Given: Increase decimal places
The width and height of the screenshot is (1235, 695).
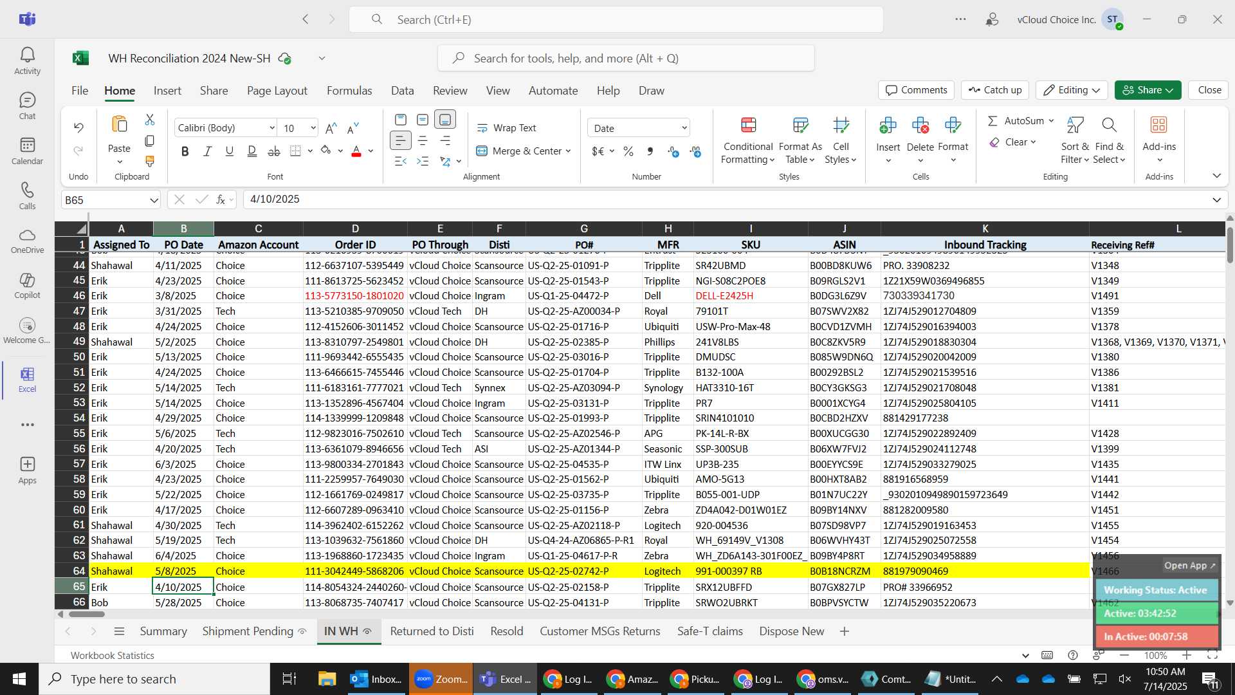Looking at the screenshot, I should point(673,151).
